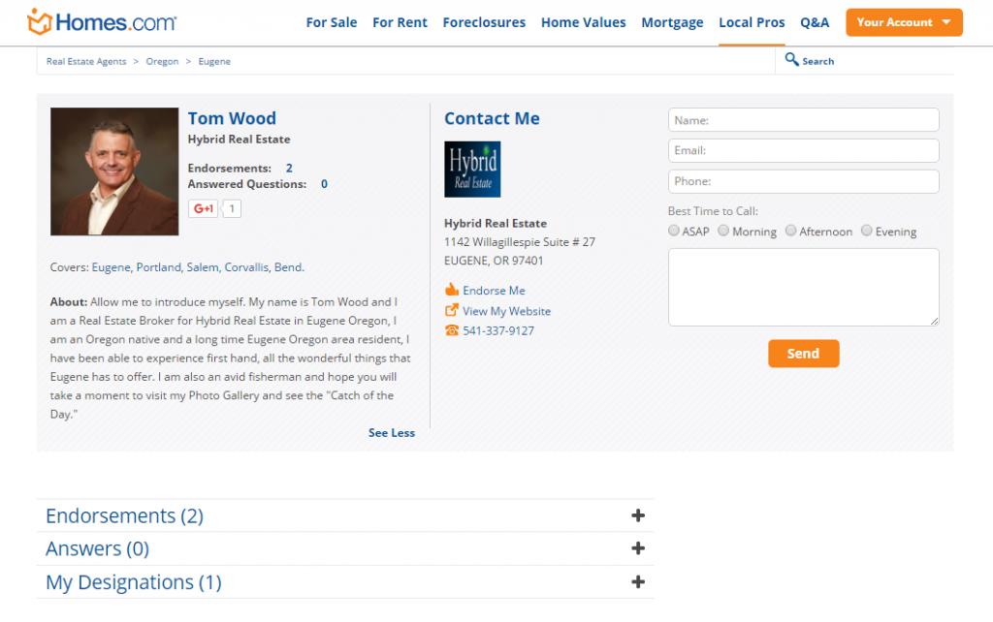993x622 pixels.
Task: Click the thumbs-up endorse icon
Action: (452, 290)
